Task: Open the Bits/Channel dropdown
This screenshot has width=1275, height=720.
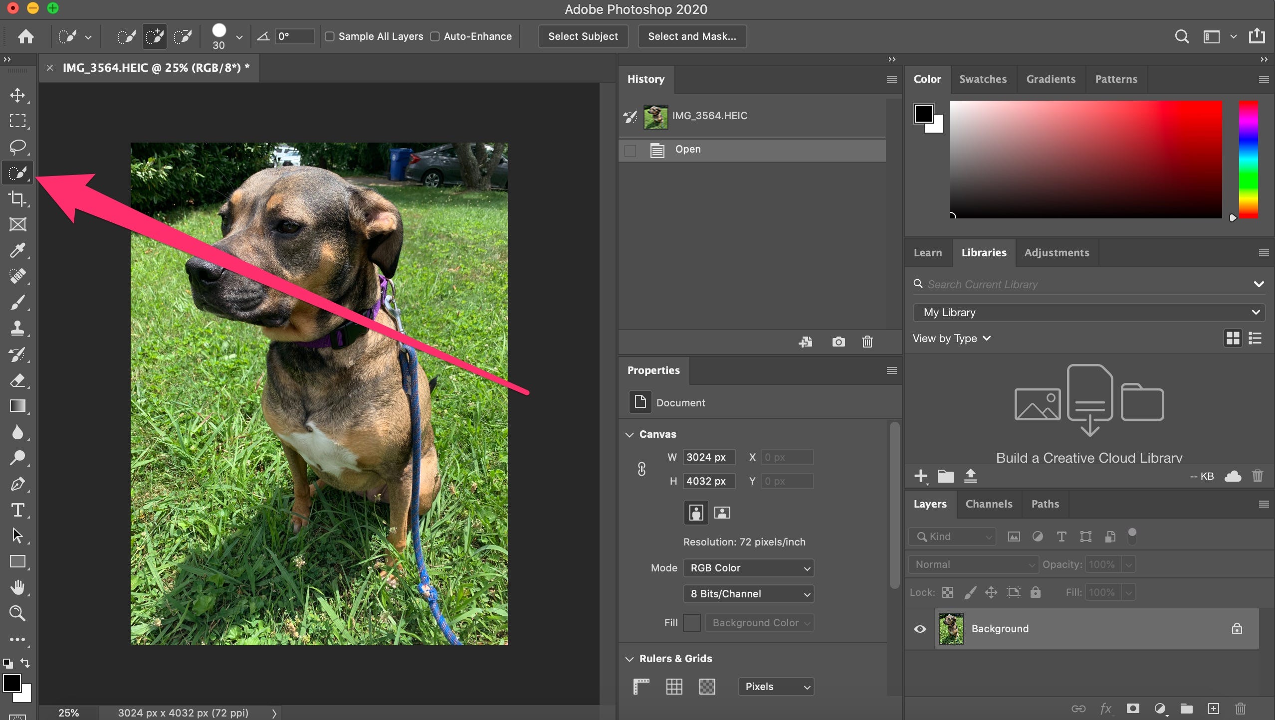Action: pyautogui.click(x=746, y=594)
